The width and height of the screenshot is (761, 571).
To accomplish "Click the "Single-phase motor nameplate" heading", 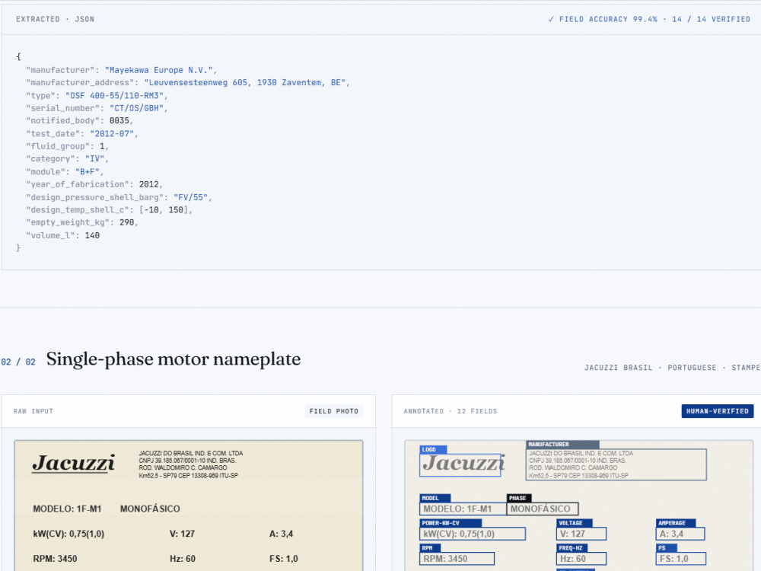I will point(174,359).
